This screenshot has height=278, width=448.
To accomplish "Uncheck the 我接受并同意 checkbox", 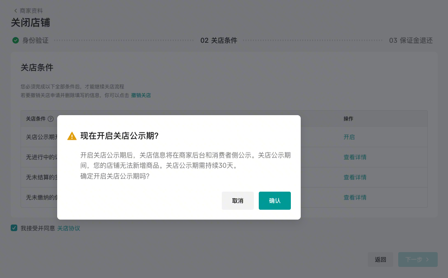I will 14,228.
